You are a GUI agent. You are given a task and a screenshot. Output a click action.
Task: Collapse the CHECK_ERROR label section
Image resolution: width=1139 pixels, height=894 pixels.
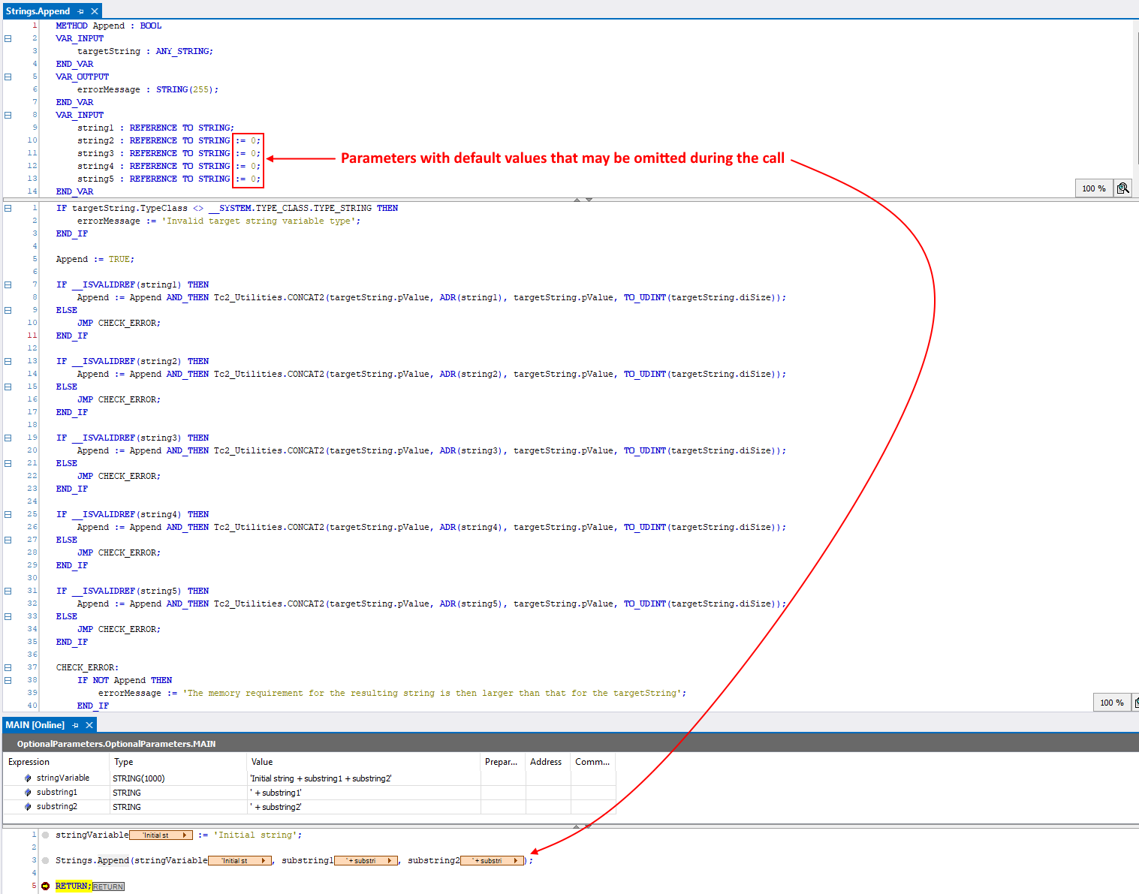coord(8,667)
